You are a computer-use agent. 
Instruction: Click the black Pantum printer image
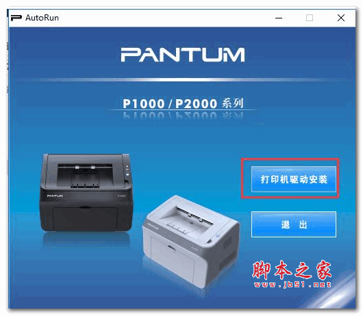(x=86, y=192)
